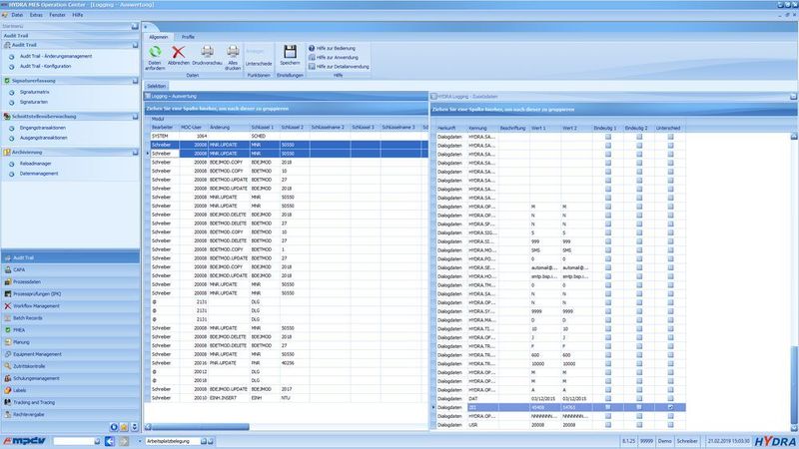799x449 pixels.
Task: Toggle Eindeutig 2 checkbox in SMS row
Action: 639,250
